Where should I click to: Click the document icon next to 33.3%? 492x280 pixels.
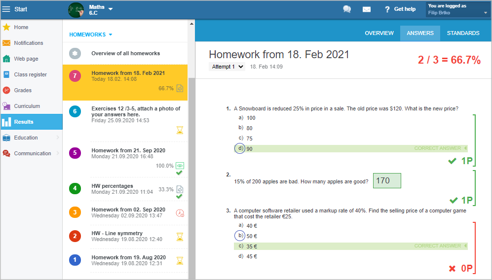180,189
